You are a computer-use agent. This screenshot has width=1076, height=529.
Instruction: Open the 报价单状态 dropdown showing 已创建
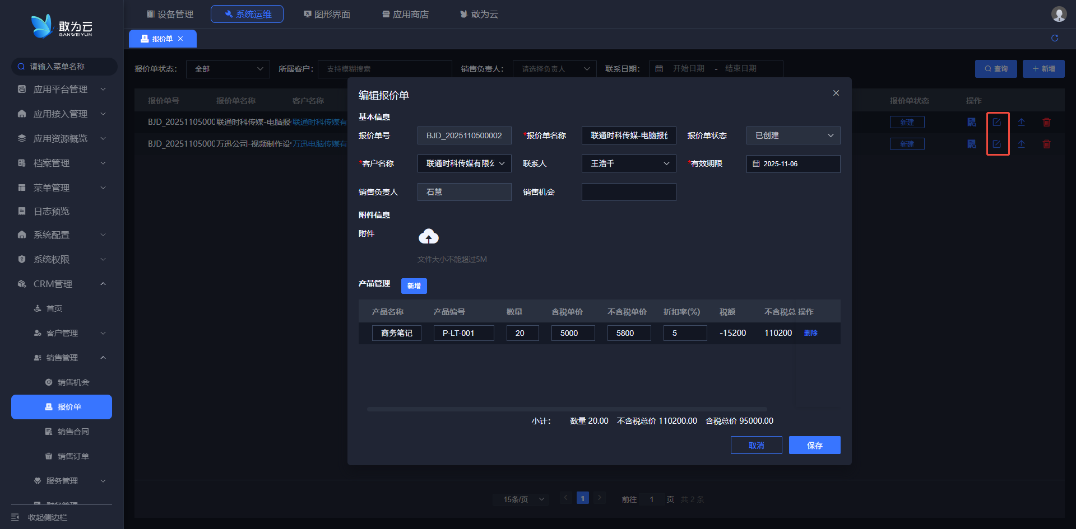tap(793, 135)
